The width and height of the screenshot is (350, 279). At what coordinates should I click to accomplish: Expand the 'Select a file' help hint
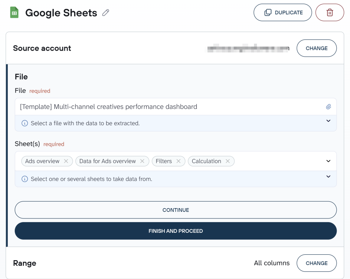328,121
